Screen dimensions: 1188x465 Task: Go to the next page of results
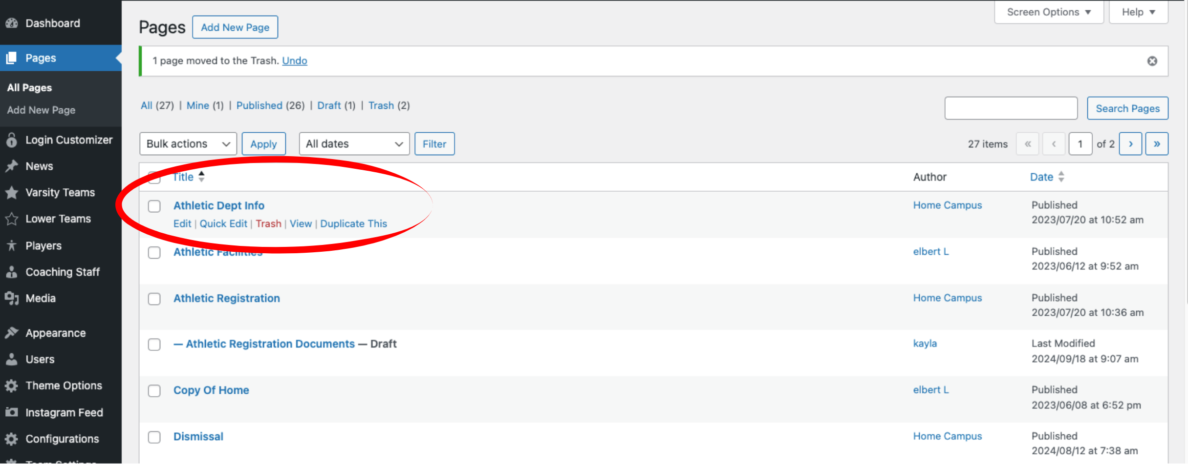coord(1130,144)
